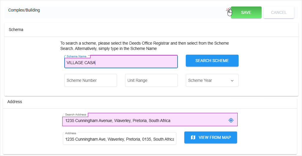Image resolution: width=302 pixels, height=156 pixels.
Task: Click the SEARCH SCHEME button
Action: 212,61
